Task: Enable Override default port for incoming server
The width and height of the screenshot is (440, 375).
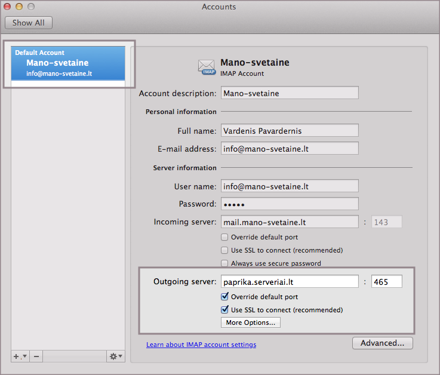Action: 224,237
